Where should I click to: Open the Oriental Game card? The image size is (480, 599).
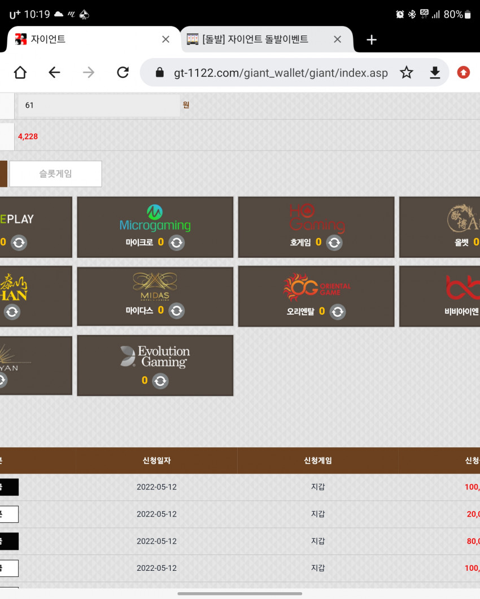pos(316,297)
